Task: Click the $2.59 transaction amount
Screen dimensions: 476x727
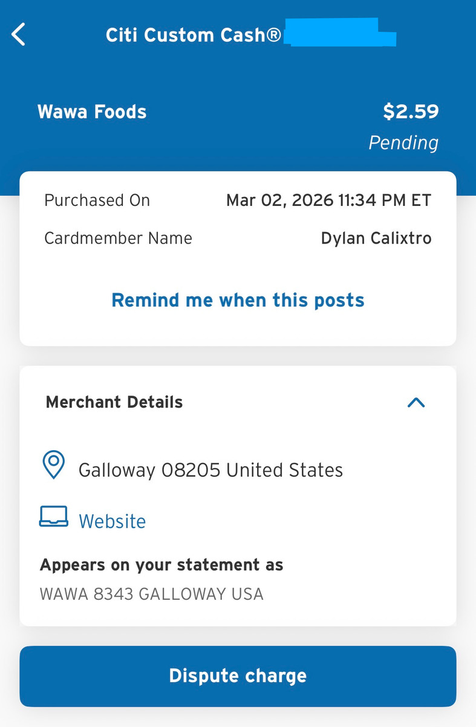Action: [411, 112]
